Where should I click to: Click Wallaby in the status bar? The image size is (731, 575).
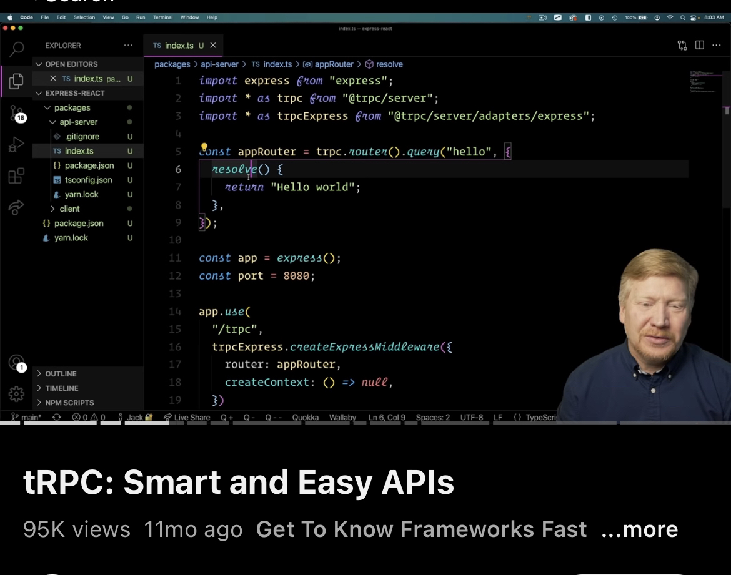tap(342, 417)
